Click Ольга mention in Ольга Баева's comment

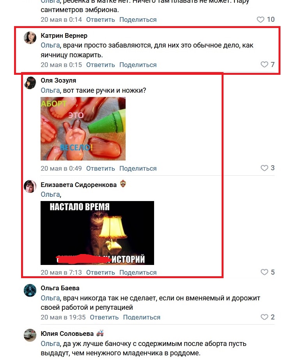(50, 298)
